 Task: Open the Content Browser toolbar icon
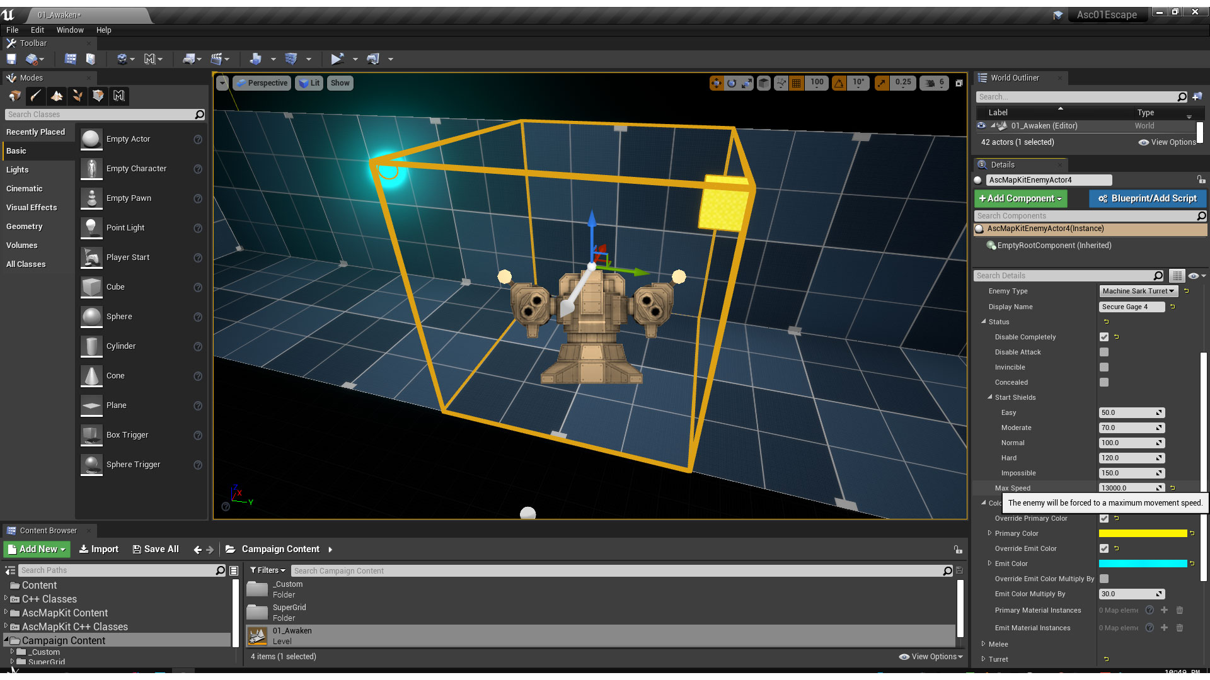pos(71,59)
